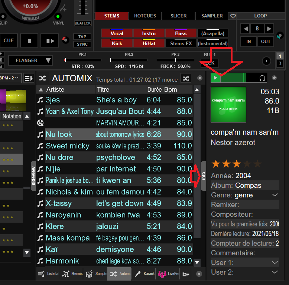This screenshot has width=289, height=285.
Task: Click the heart favorites icon beside SAMPLER
Action: click(233, 16)
